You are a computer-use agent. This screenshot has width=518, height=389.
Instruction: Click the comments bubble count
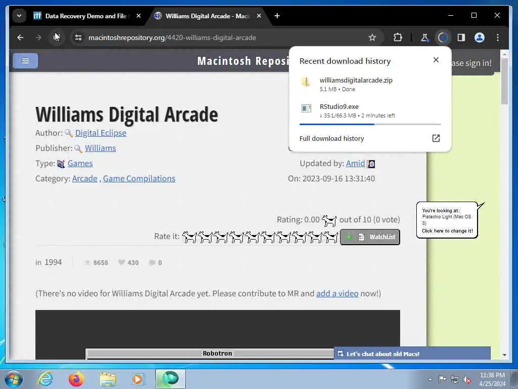tap(155, 263)
